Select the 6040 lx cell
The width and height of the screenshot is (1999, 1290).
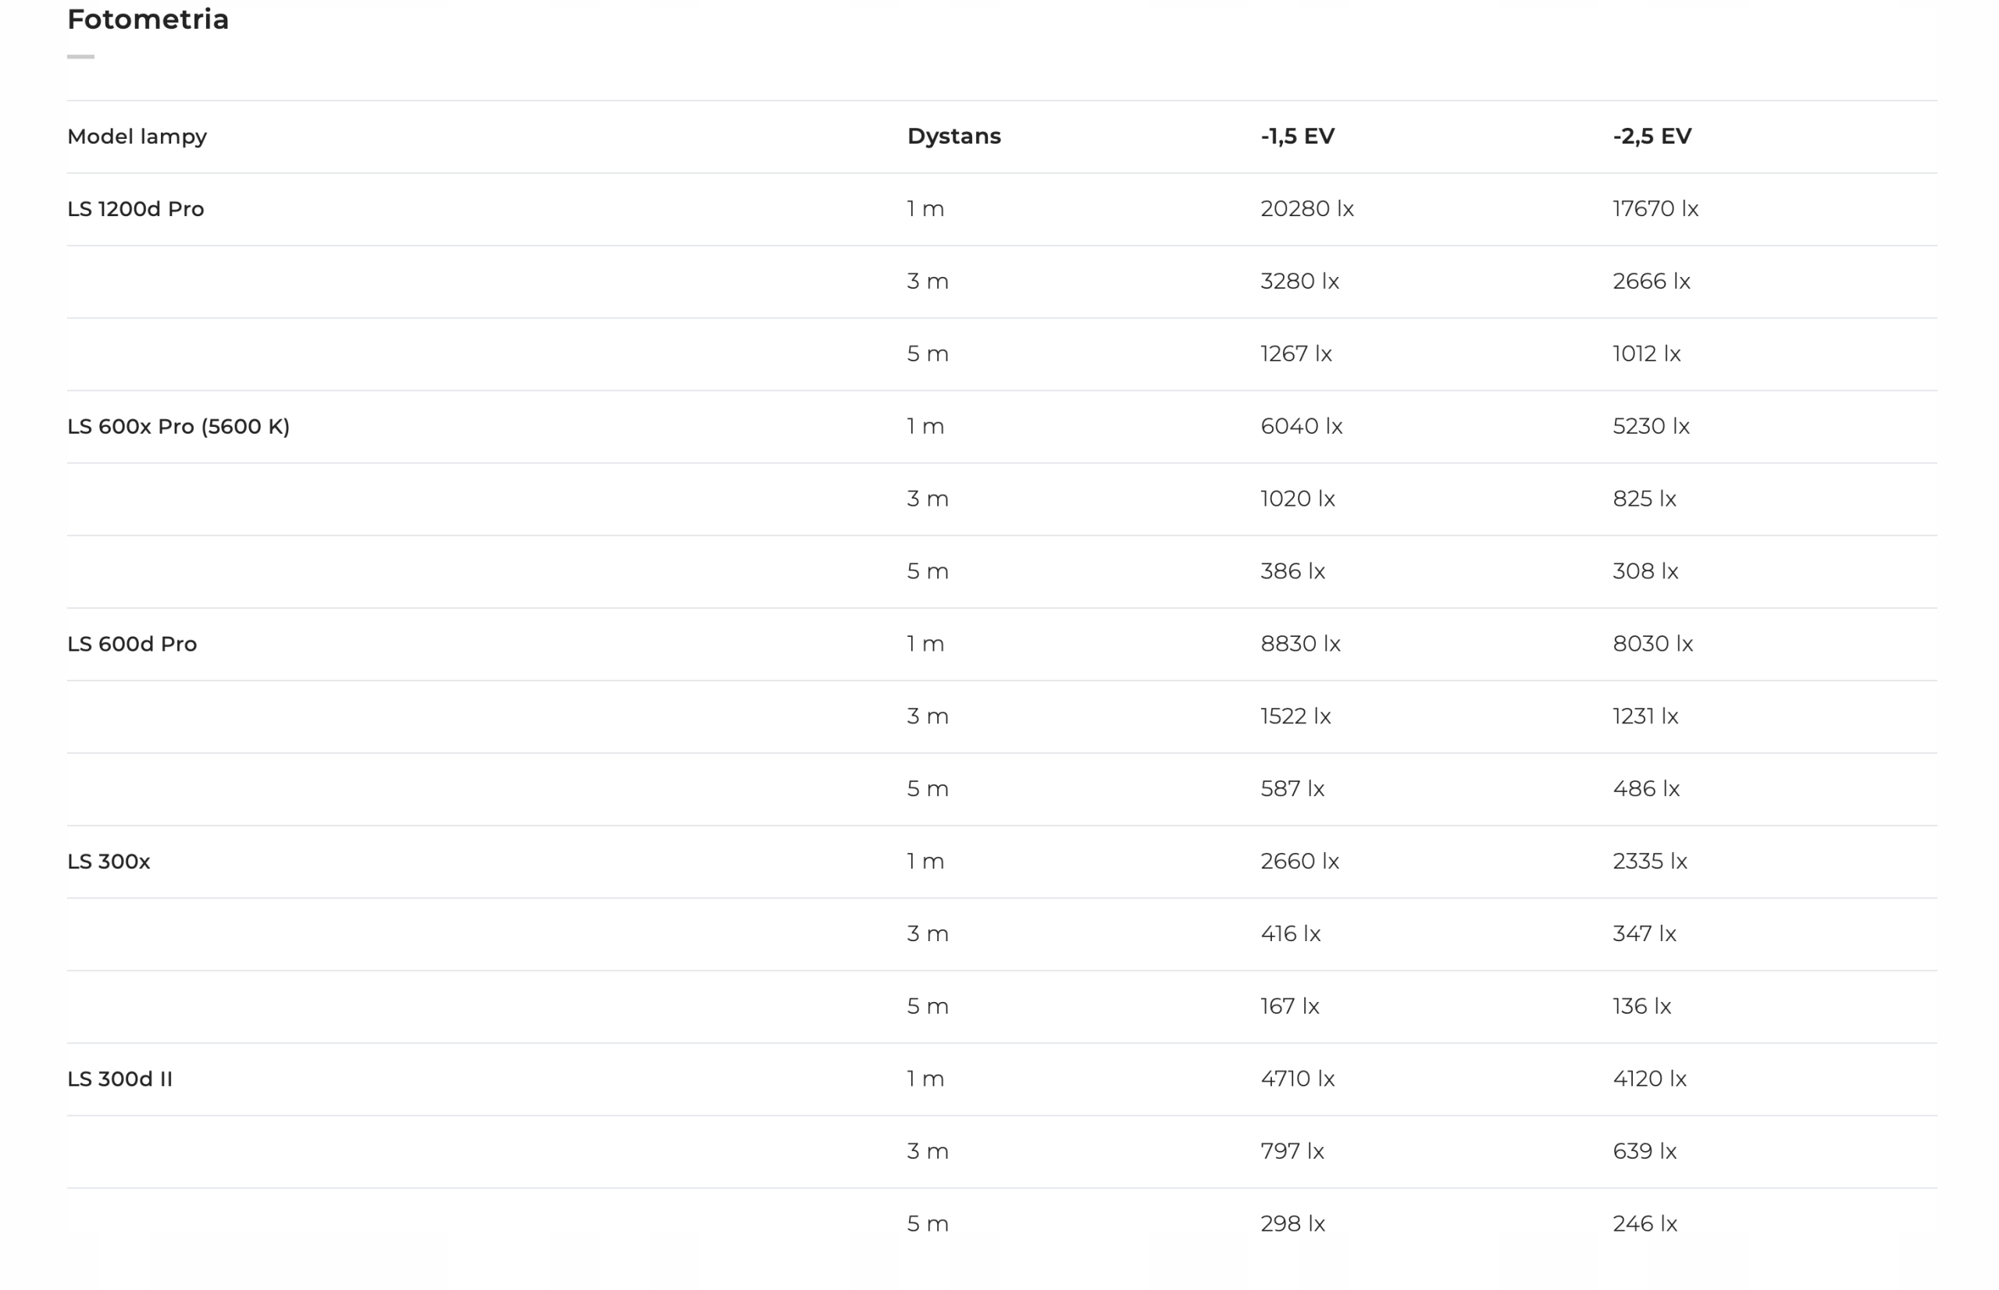pos(1301,426)
